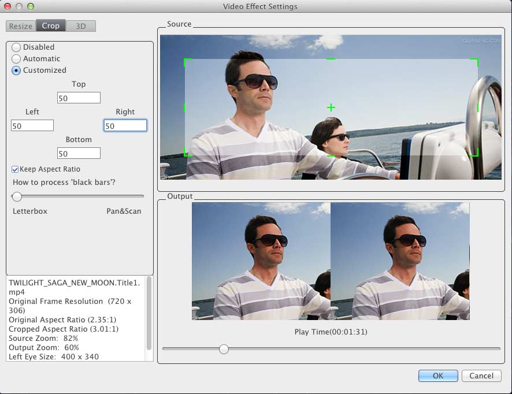The height and width of the screenshot is (394, 512).
Task: Click the top-left green crop corner handle
Action: 188,62
